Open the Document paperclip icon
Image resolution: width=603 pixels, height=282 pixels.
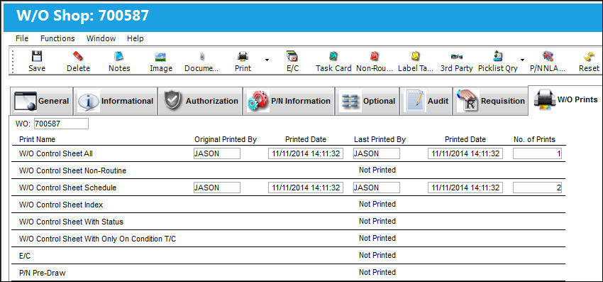click(202, 57)
